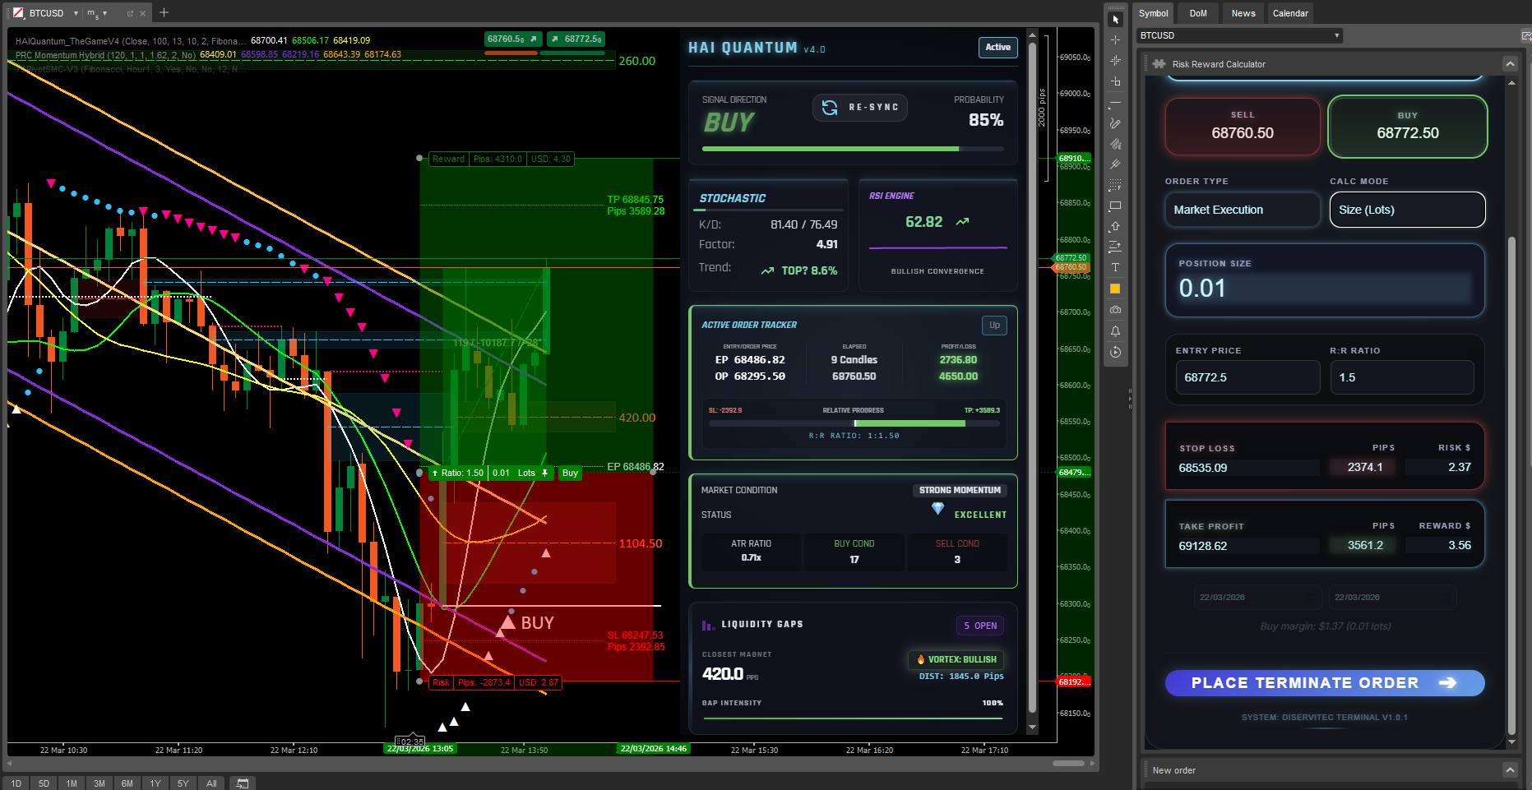This screenshot has width=1532, height=790.
Task: Take a chart snapshot with camera icon
Action: tap(1115, 310)
